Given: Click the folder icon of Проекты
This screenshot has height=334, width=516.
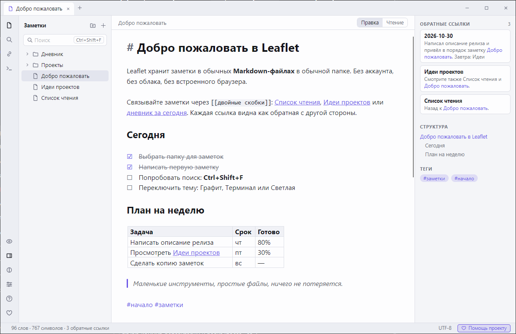Looking at the screenshot, I should point(35,65).
